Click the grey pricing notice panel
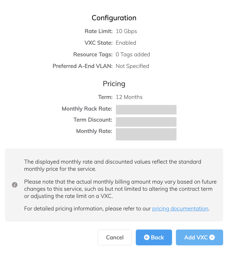This screenshot has height=254, width=227. point(114,185)
